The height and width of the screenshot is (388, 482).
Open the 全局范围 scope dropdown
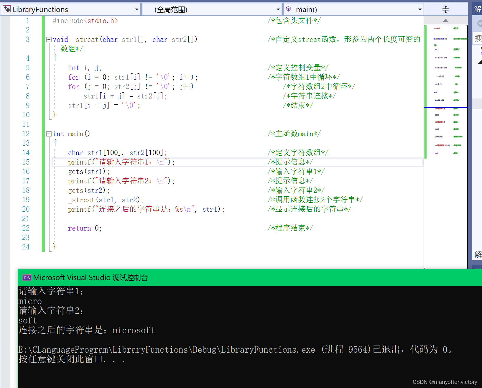(x=278, y=9)
